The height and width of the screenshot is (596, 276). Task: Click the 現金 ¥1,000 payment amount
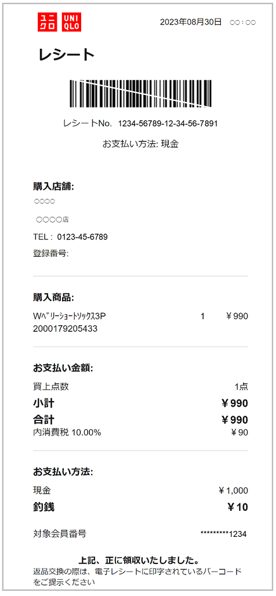[234, 490]
